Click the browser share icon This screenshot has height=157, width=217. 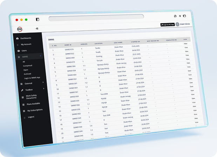175,16
